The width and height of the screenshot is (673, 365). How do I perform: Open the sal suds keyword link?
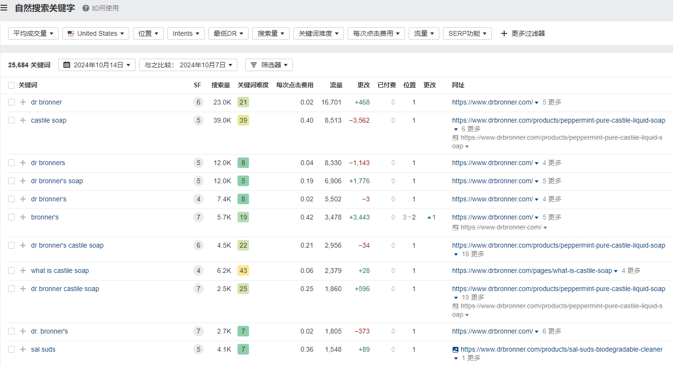click(x=43, y=349)
